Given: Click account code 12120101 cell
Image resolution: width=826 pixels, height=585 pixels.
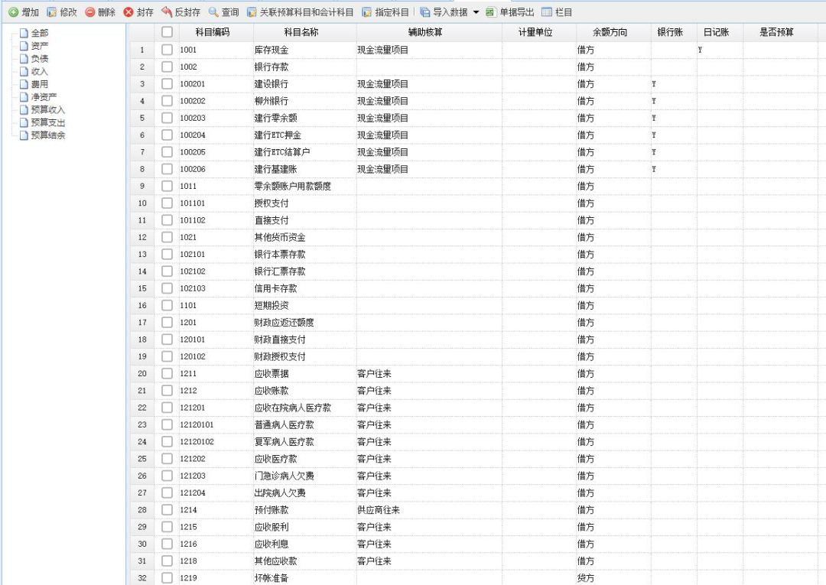Looking at the screenshot, I should click(216, 424).
